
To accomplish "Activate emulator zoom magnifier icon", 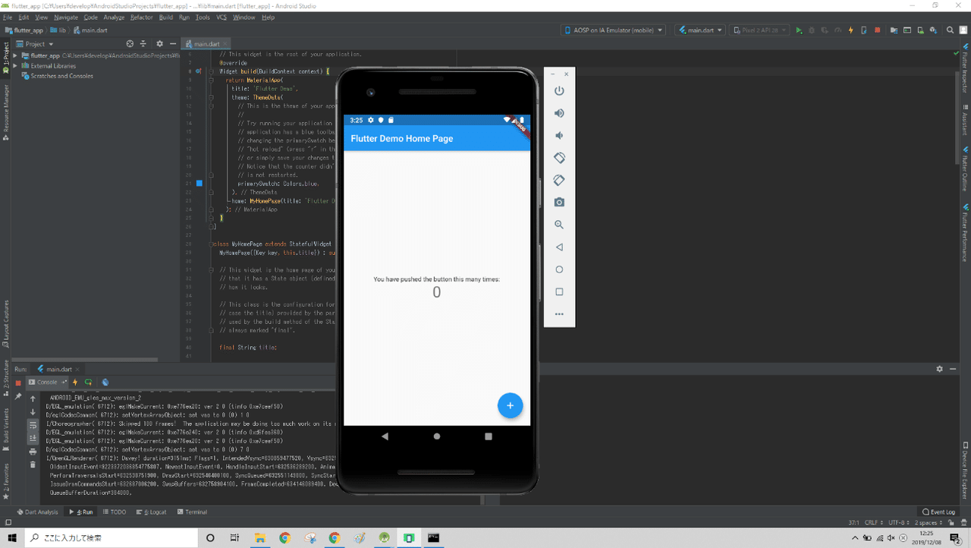I will [559, 225].
